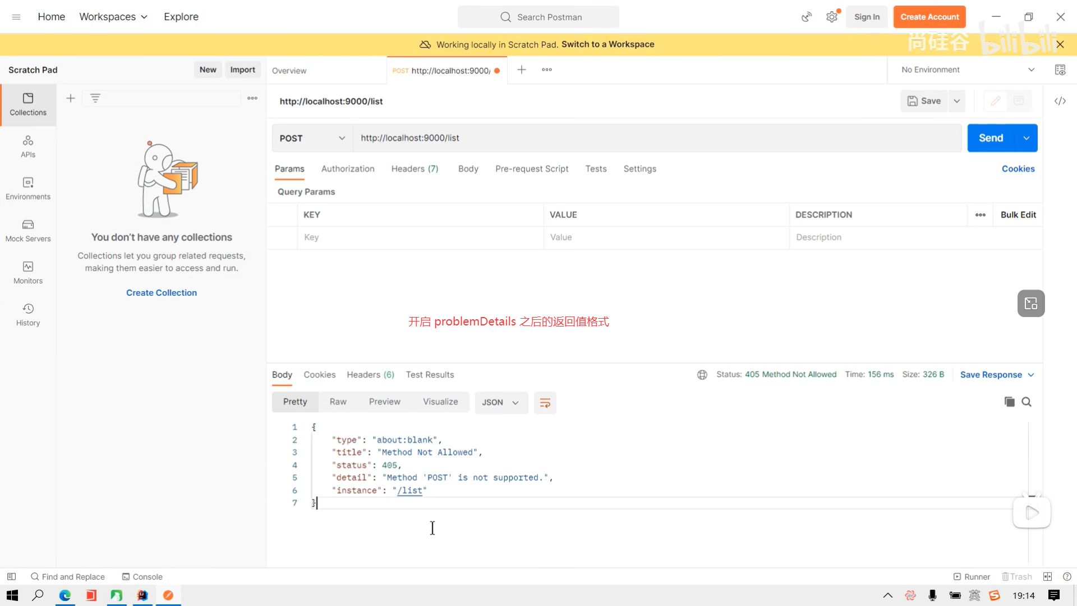The height and width of the screenshot is (606, 1077).
Task: Toggle the two-pane layout icon
Action: [x=1047, y=576]
